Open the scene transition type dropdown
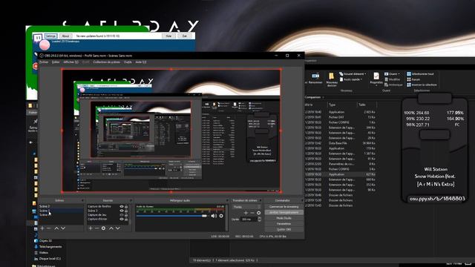475x267 pixels. tap(246, 207)
